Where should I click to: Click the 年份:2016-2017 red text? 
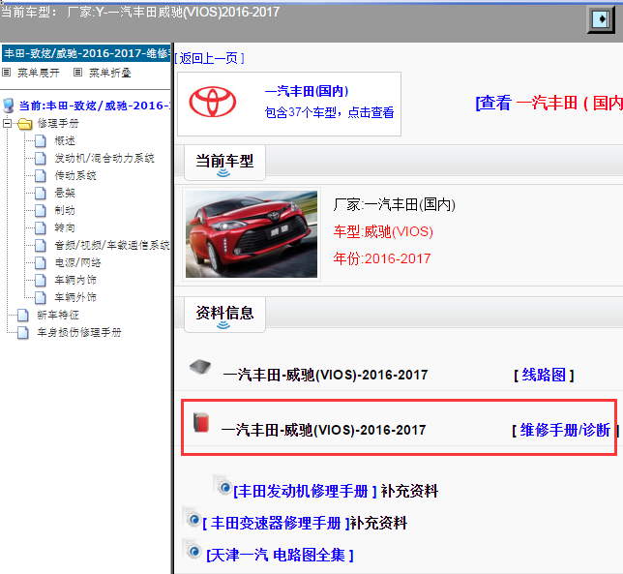click(382, 258)
